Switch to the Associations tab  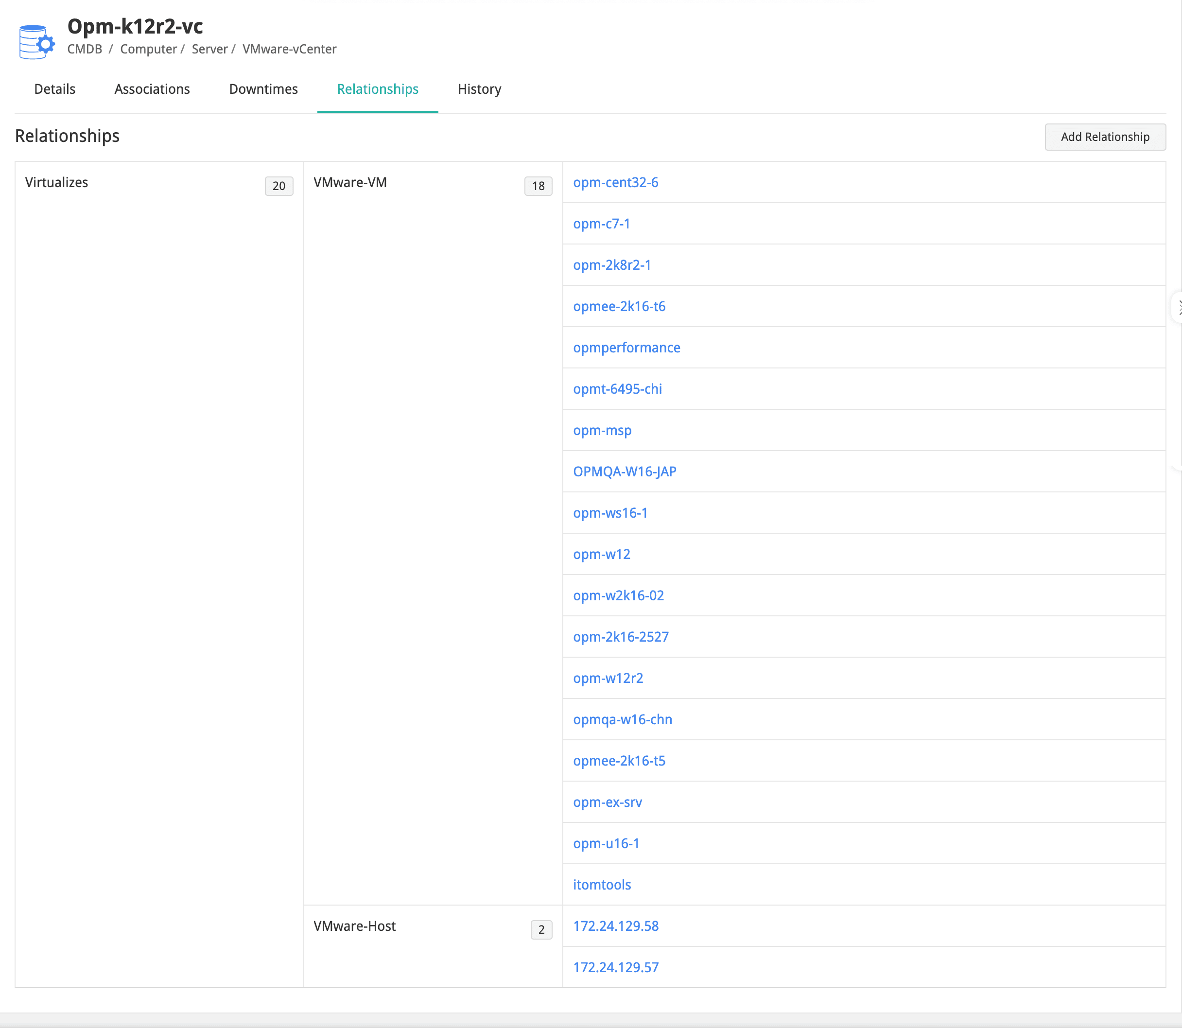(x=152, y=89)
